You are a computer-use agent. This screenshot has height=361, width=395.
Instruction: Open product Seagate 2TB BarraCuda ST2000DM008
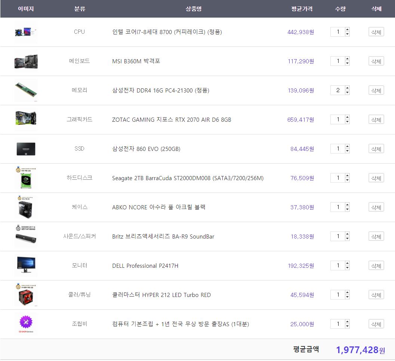[188, 178]
